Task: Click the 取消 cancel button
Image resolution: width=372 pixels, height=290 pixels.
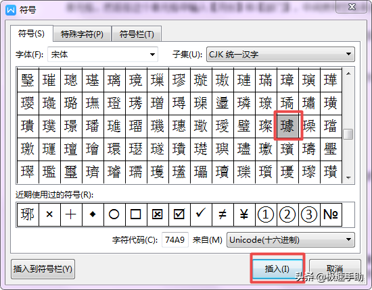Action: (x=335, y=269)
